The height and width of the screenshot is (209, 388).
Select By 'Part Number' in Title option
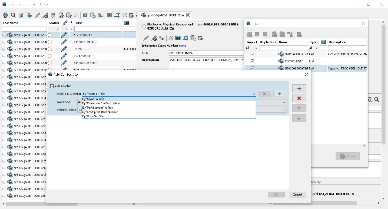169,108
